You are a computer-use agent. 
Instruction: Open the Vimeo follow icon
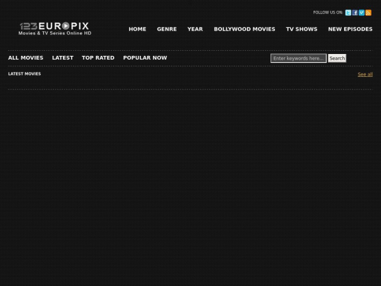point(361,13)
